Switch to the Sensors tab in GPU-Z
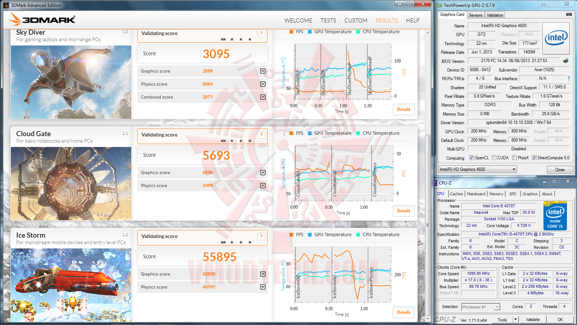This screenshot has height=325, width=577. pos(475,15)
